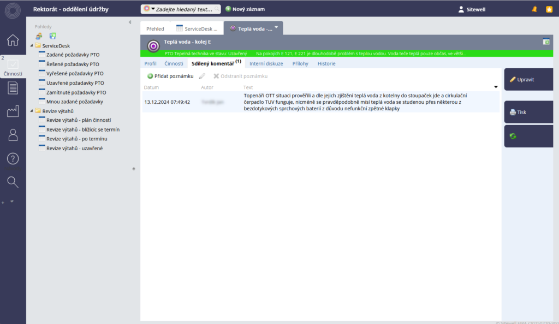Open the comment table column menu arrow

496,87
